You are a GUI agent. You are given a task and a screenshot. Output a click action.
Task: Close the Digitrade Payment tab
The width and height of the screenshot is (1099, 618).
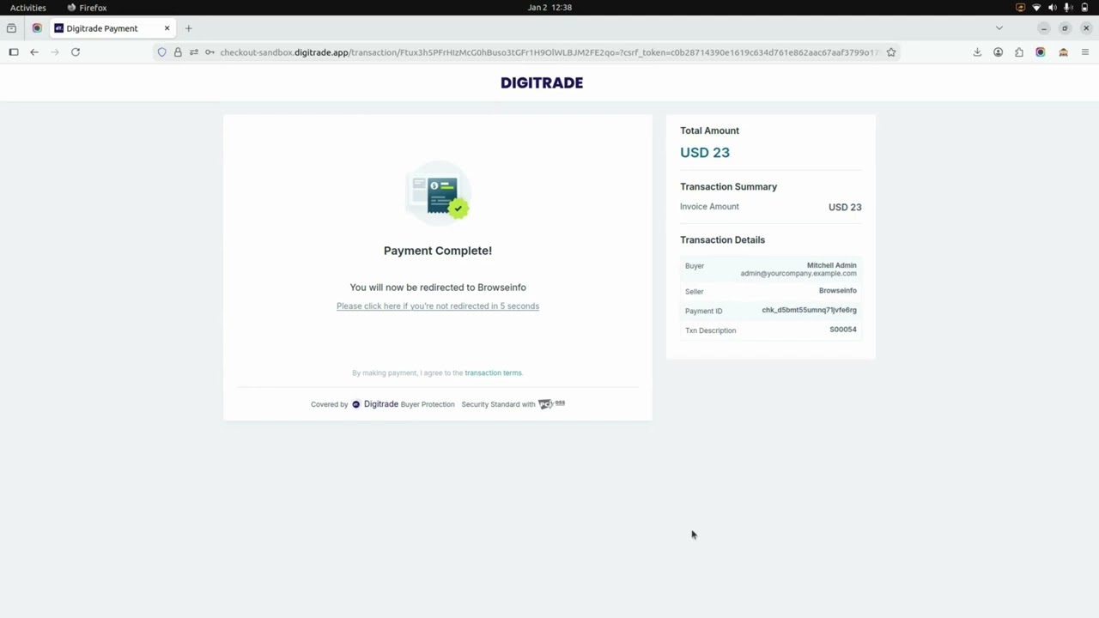click(167, 28)
